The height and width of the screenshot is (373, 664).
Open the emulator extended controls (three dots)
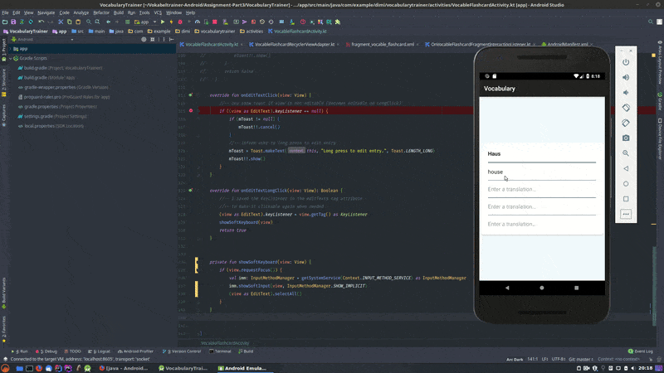(x=626, y=214)
